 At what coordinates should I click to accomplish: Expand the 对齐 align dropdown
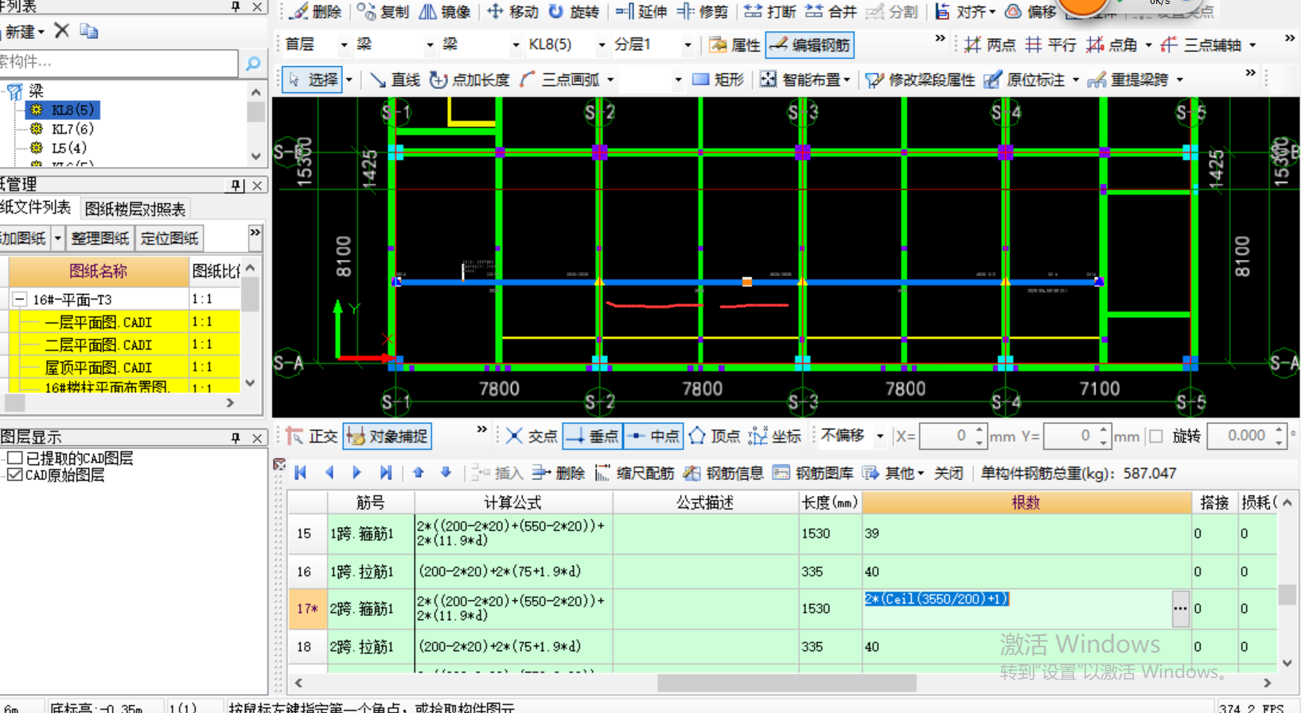(x=992, y=12)
